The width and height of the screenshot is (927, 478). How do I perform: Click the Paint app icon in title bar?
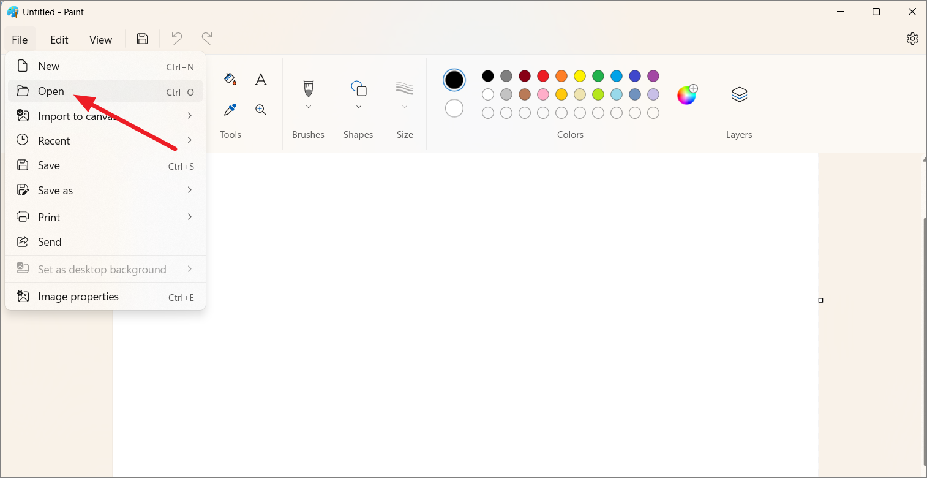(x=13, y=12)
